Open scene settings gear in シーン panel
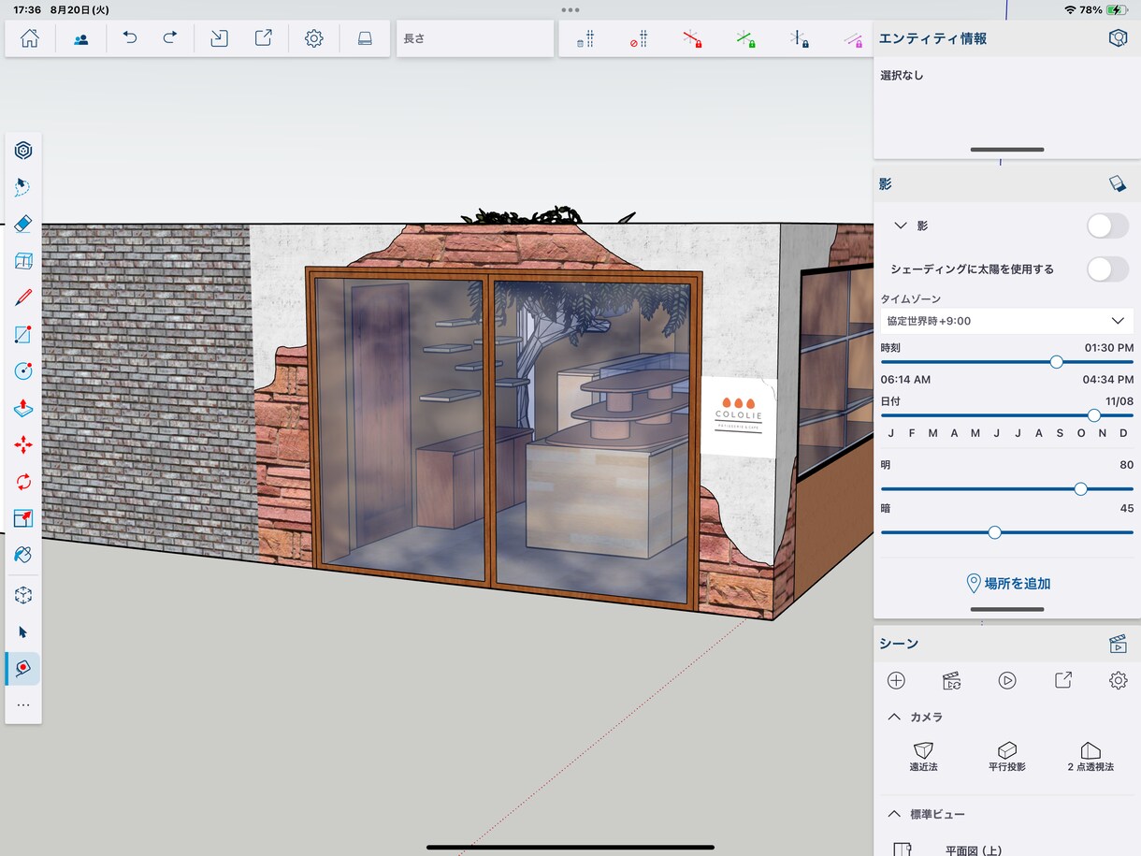 [1118, 681]
